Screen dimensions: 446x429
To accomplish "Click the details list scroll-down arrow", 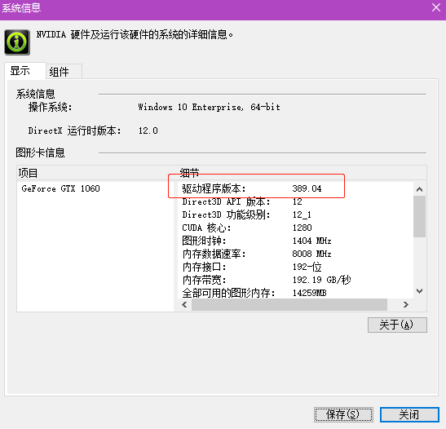I will click(x=419, y=291).
